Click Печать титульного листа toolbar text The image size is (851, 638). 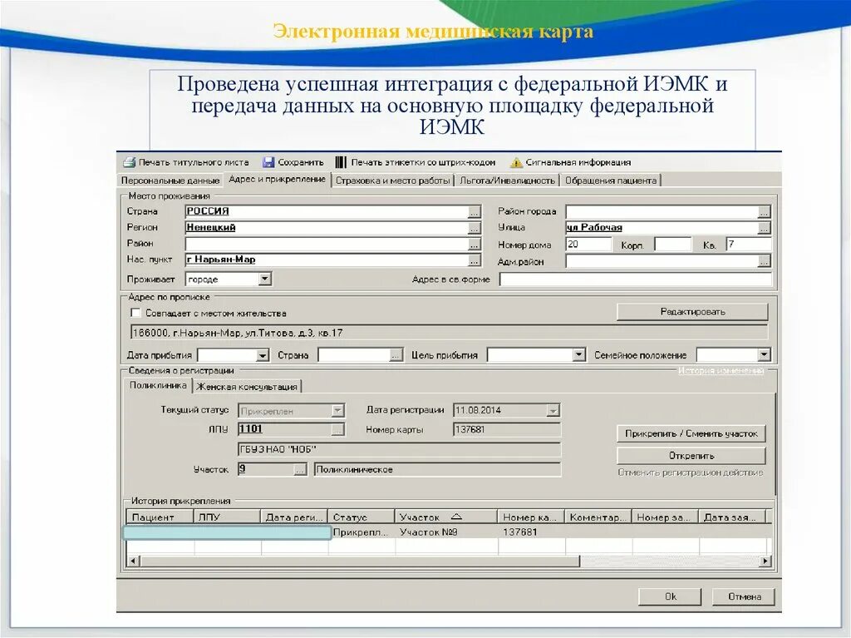tap(193, 162)
